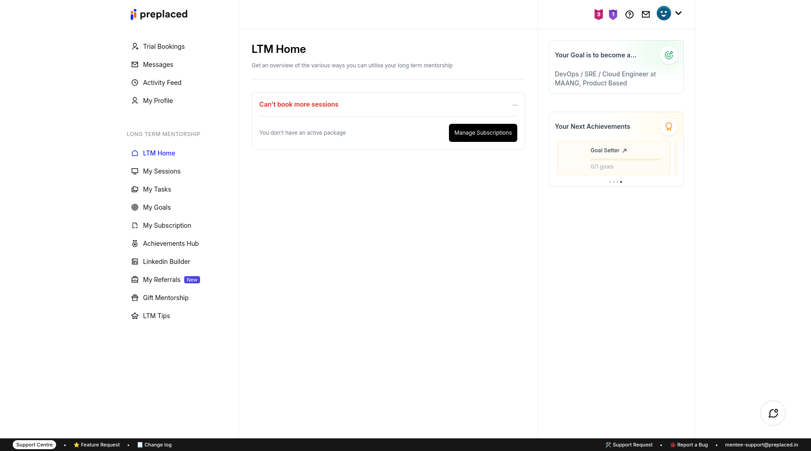
Task: Go to My Sessions in sidebar
Action: coord(162,171)
